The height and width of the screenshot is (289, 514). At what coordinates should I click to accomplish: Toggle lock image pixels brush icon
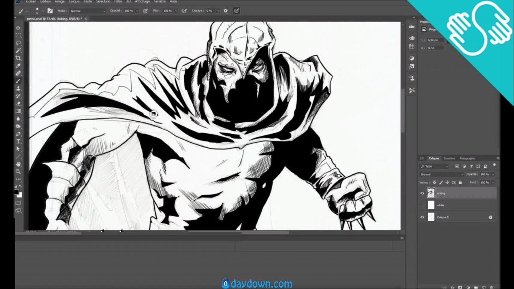[x=441, y=182]
